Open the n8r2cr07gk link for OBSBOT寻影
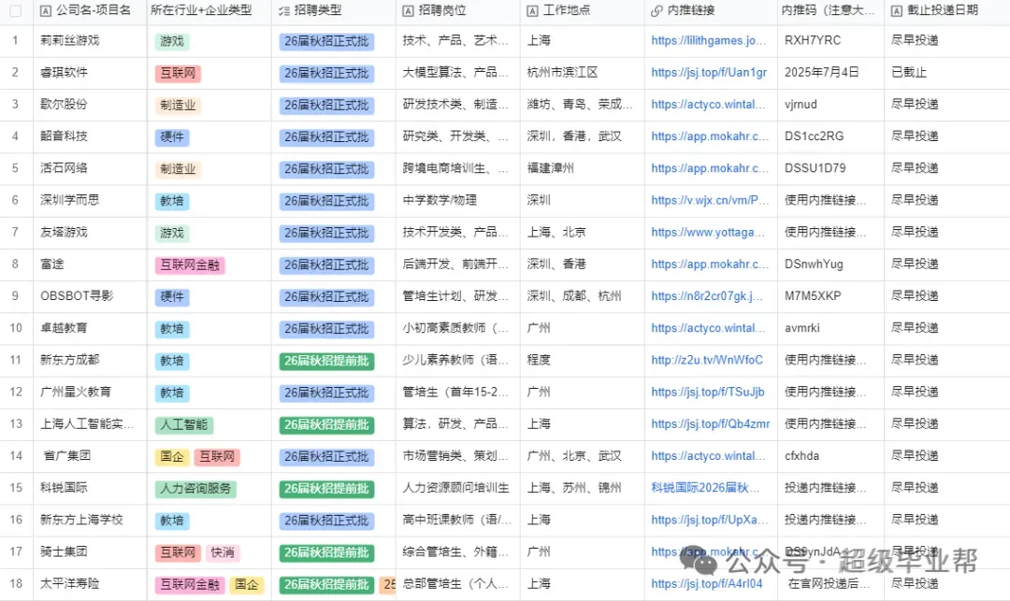 (x=707, y=296)
